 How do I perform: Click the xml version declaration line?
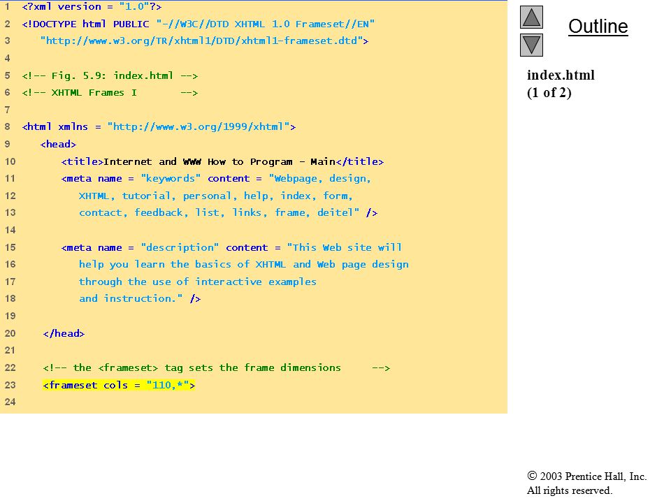pos(92,7)
